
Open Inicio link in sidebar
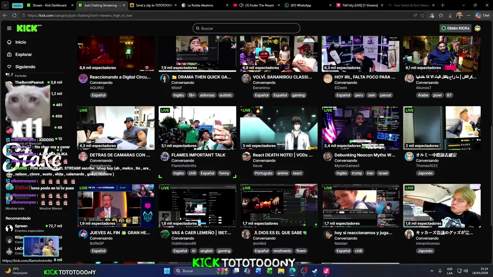pyautogui.click(x=20, y=42)
